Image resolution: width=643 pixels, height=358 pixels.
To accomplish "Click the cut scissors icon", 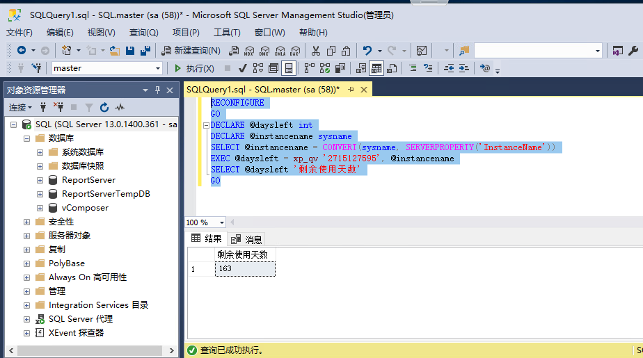I will click(315, 51).
